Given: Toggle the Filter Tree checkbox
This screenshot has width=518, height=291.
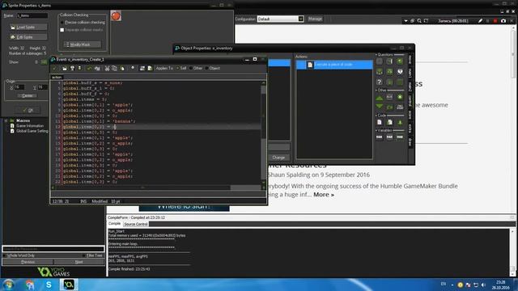Looking at the screenshot, I should point(84,255).
